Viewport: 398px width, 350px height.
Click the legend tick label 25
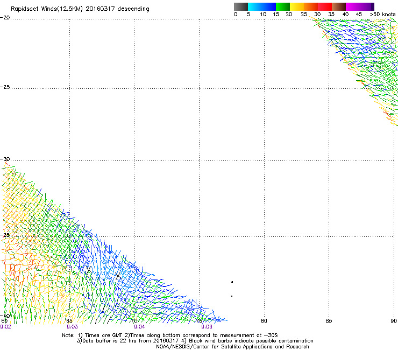304,15
